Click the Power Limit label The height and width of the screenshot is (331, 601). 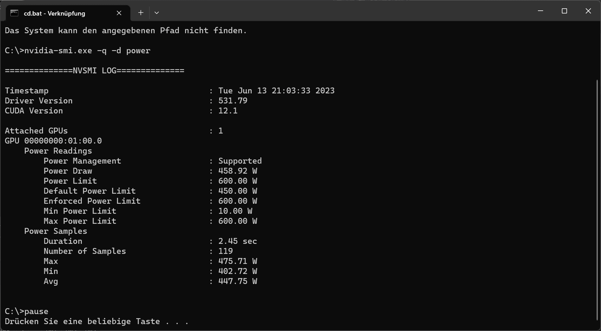tap(70, 181)
